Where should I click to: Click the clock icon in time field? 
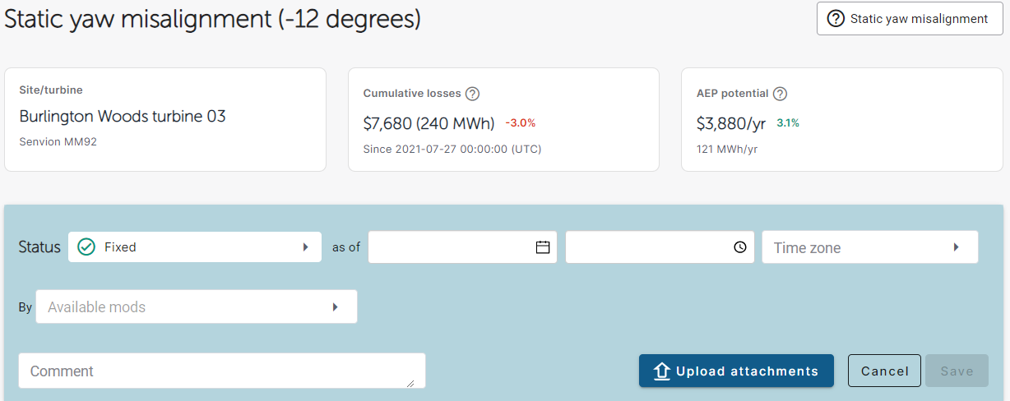(x=740, y=247)
